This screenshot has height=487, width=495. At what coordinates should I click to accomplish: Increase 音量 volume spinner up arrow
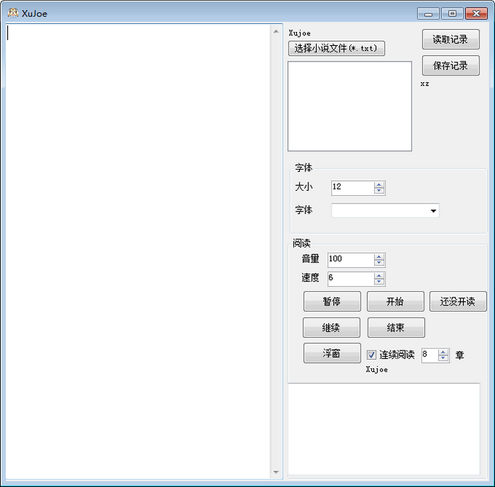379,257
